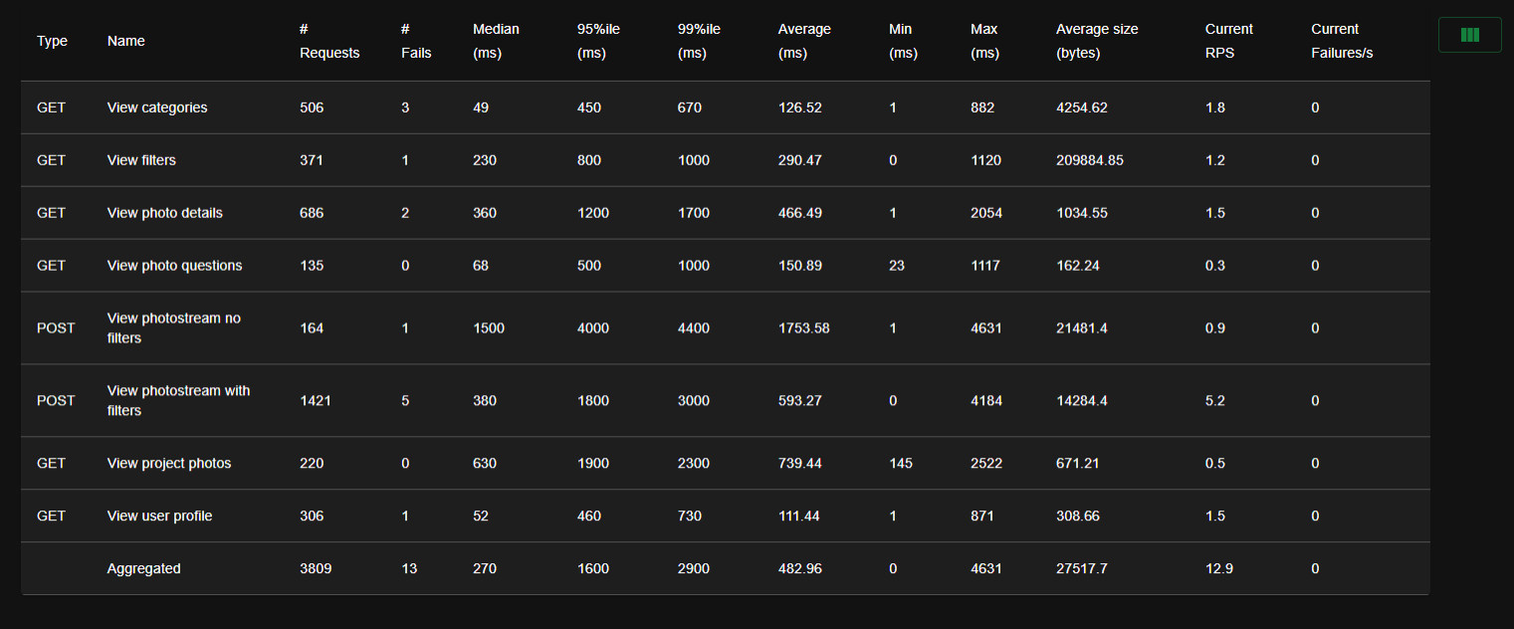Sort by Name column header

click(126, 41)
